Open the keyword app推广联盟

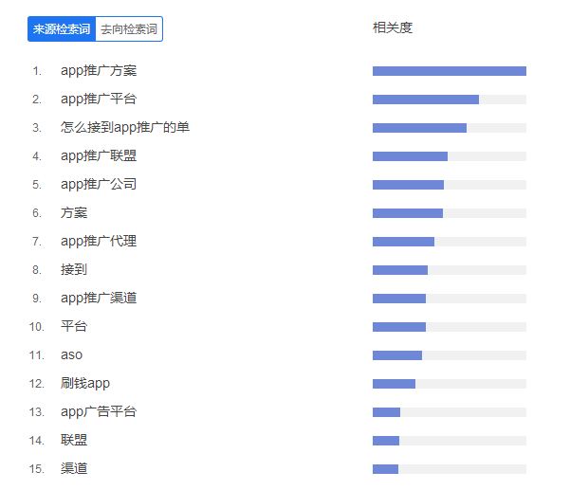tap(99, 156)
